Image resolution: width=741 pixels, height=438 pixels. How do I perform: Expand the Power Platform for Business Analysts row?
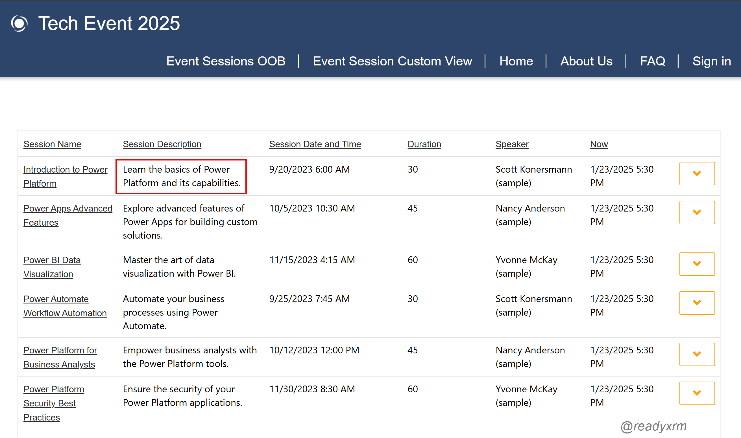[697, 354]
